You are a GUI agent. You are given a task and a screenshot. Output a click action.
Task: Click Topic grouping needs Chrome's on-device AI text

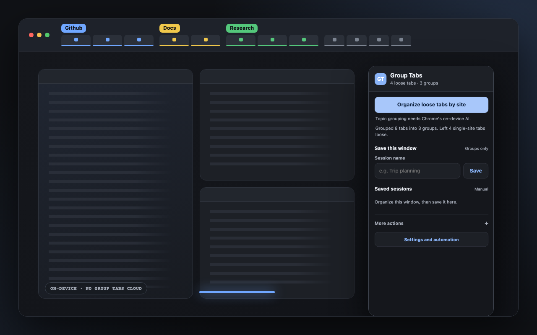coord(423,119)
